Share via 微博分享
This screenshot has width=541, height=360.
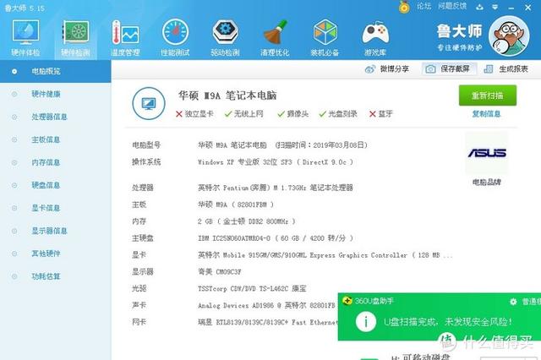(x=387, y=69)
